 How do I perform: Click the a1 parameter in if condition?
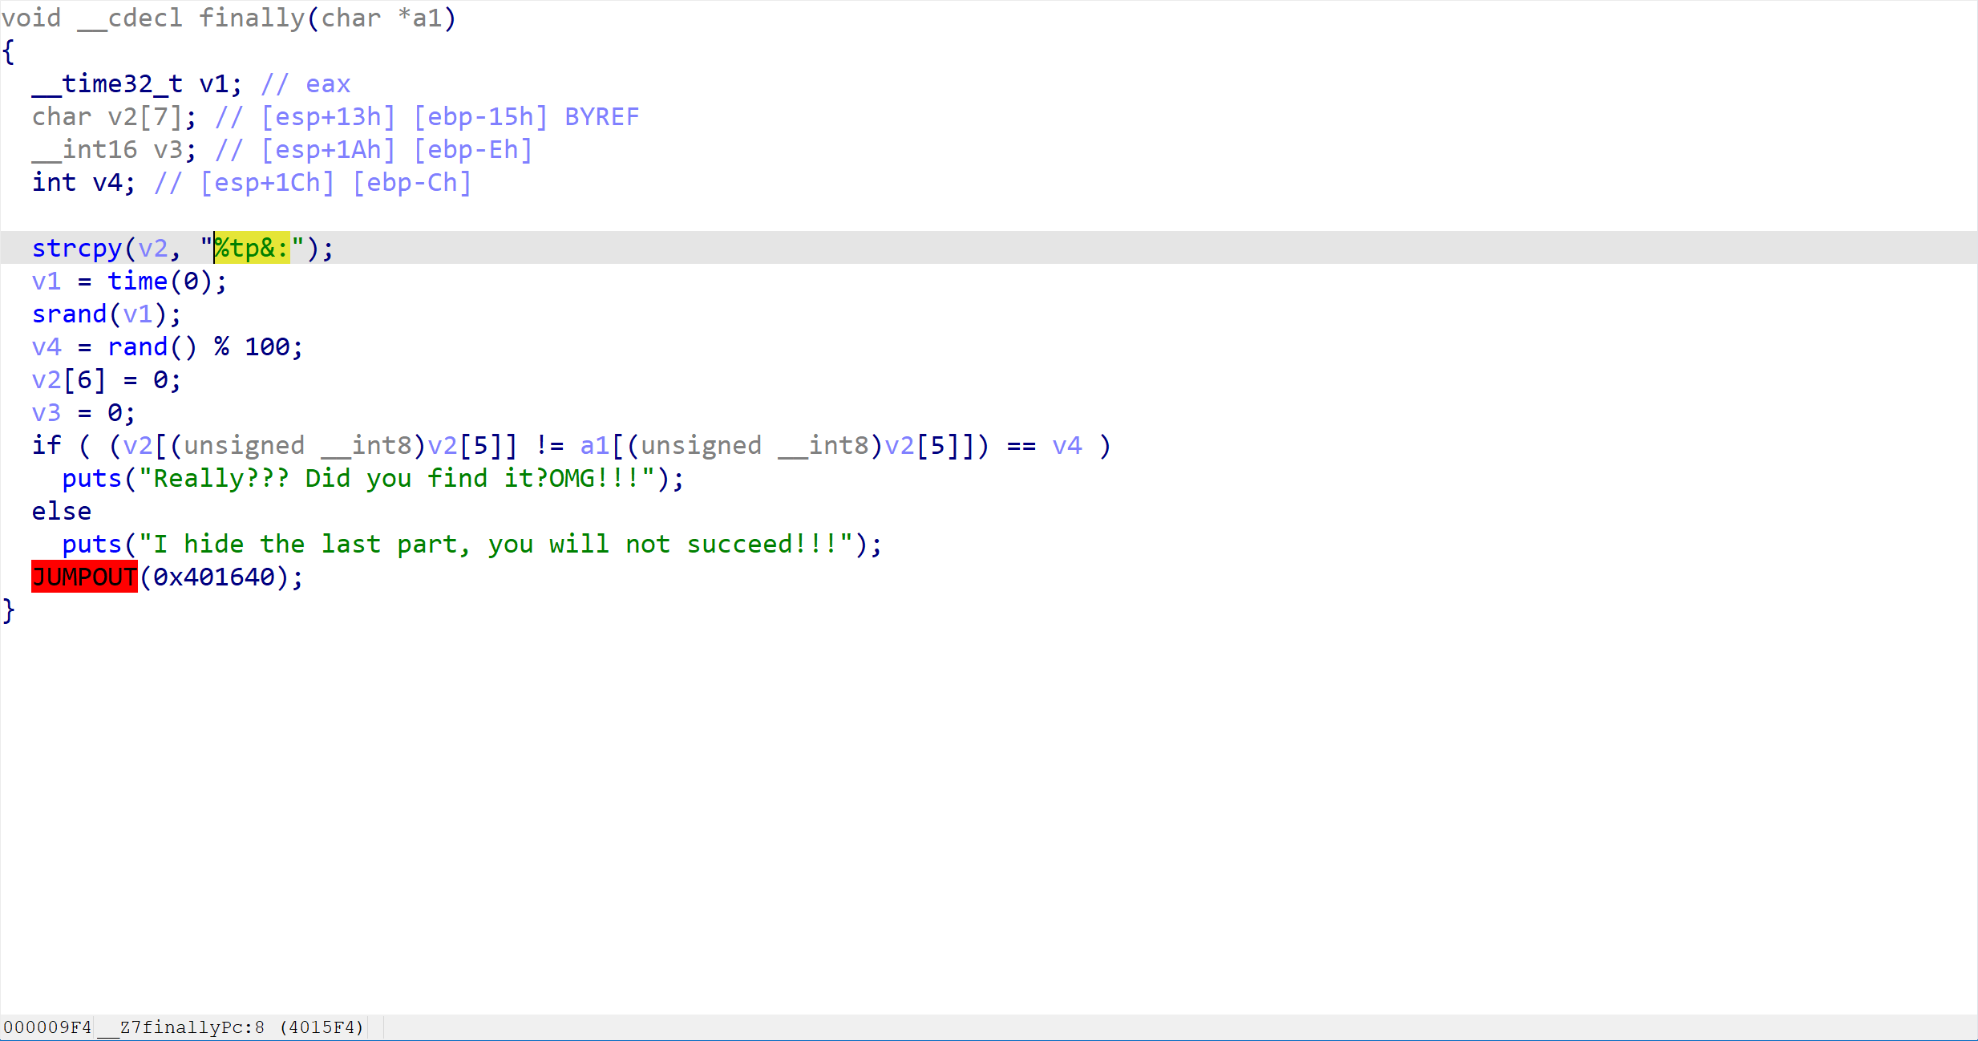[594, 445]
